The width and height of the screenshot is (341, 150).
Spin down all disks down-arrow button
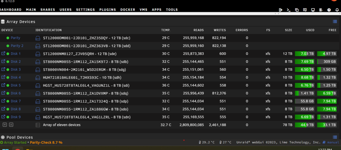tap(5, 125)
